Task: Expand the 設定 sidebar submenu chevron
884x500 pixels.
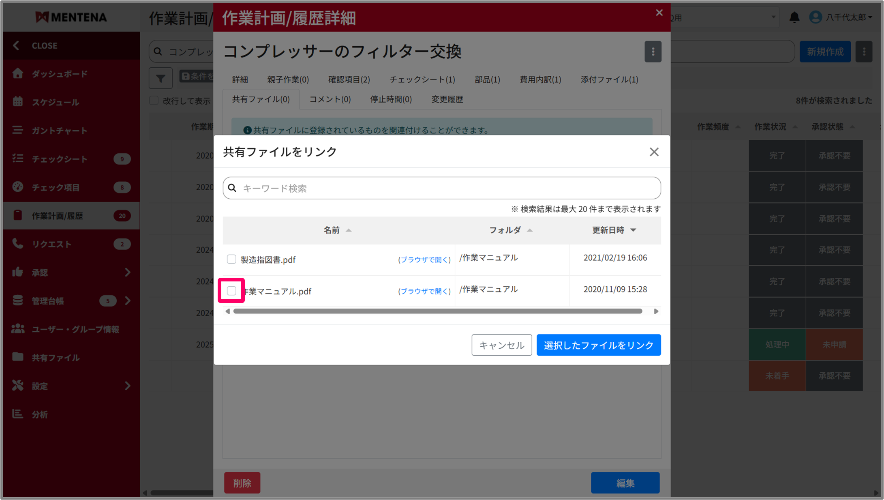Action: pos(128,386)
